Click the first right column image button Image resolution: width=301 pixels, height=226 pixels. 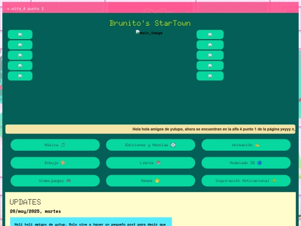coord(210,35)
